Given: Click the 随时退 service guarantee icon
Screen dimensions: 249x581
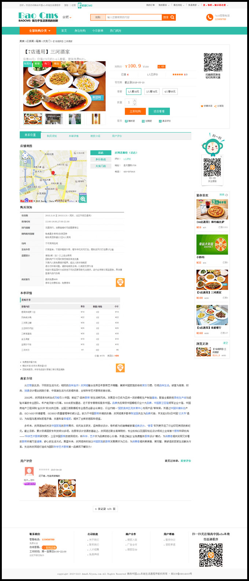Looking at the screenshot, I should (x=126, y=121).
